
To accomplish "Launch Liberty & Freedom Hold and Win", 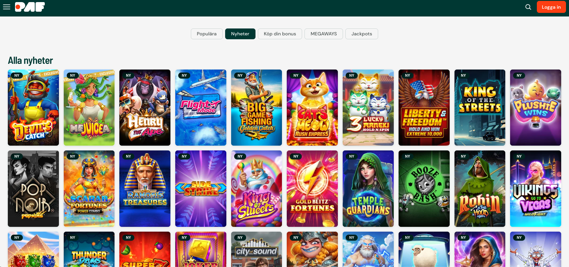I will click(424, 108).
